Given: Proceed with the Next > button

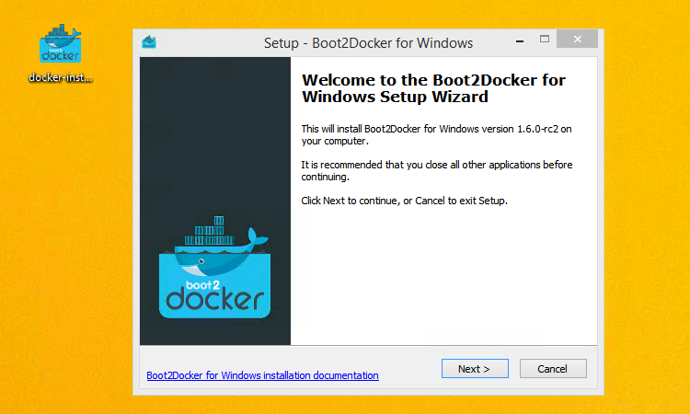Looking at the screenshot, I should point(475,369).
